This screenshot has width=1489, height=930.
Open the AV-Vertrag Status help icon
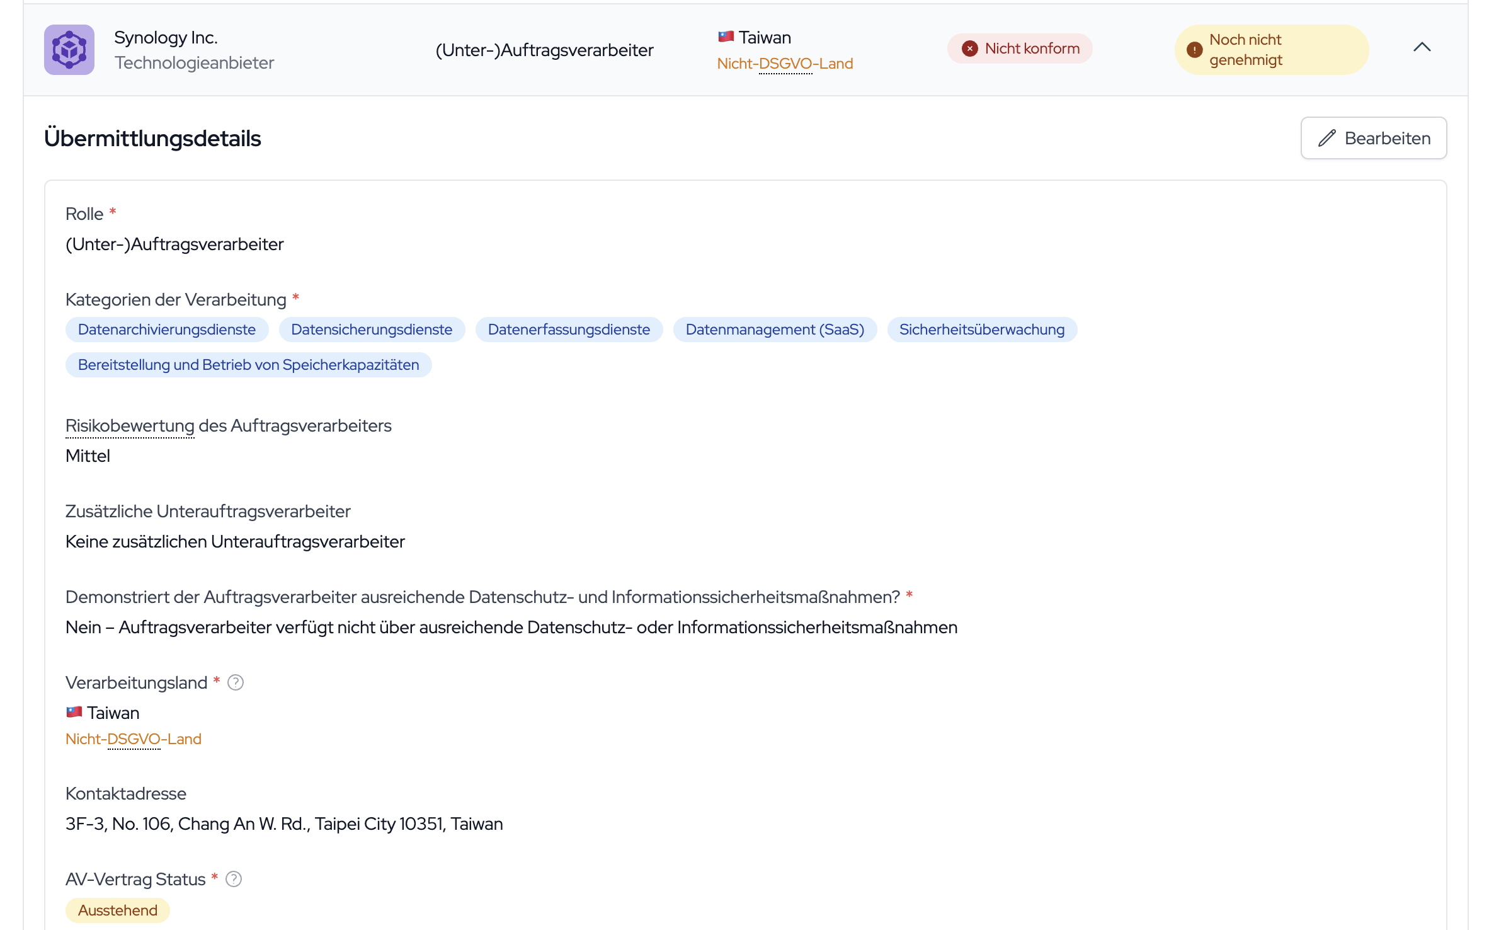pyautogui.click(x=234, y=879)
